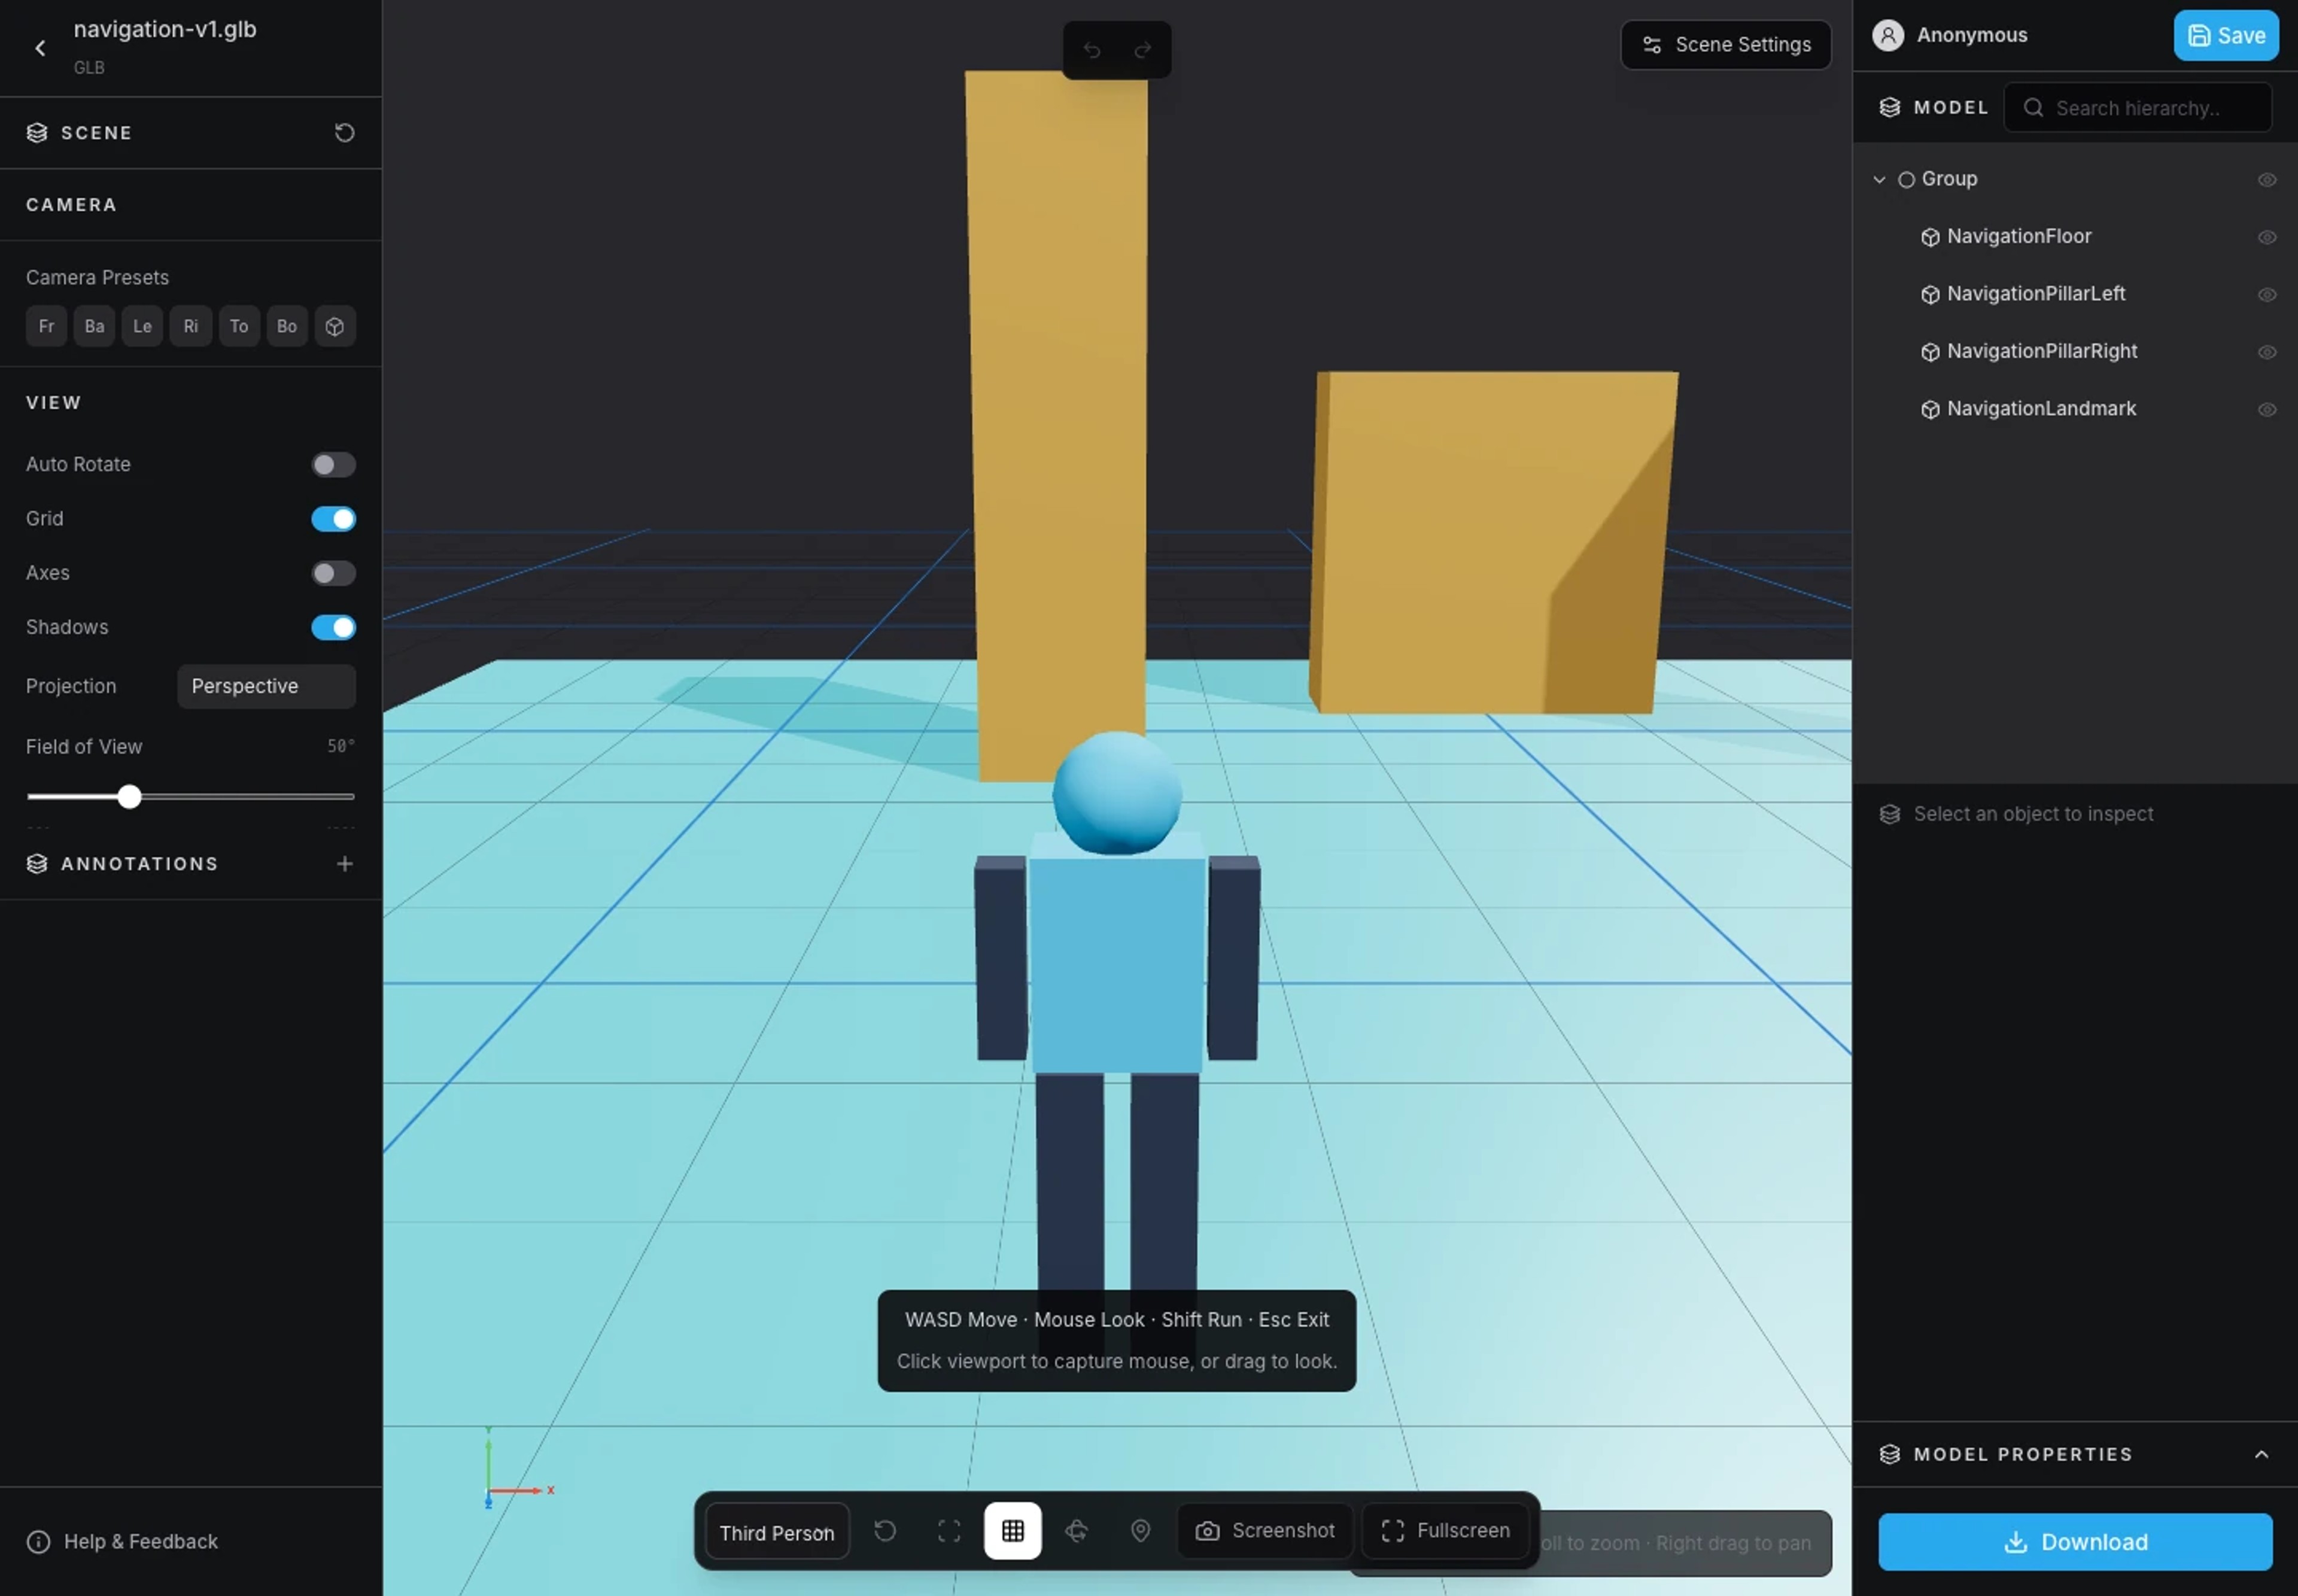Click the orbit rotate icon in the toolbar
The width and height of the screenshot is (2298, 1596).
click(1076, 1530)
